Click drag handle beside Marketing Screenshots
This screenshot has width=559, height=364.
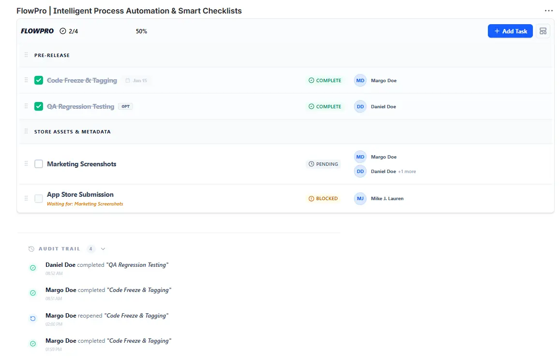click(26, 164)
